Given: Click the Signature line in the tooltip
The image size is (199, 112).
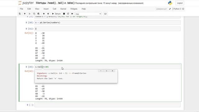Looking at the screenshot, I should coord(62,73).
